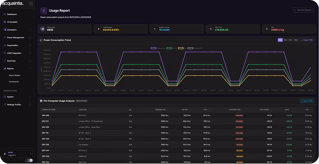Screen dimensions: 319x164
Task: Click the LDAP Integration icon
Action: (x=5, y=53)
